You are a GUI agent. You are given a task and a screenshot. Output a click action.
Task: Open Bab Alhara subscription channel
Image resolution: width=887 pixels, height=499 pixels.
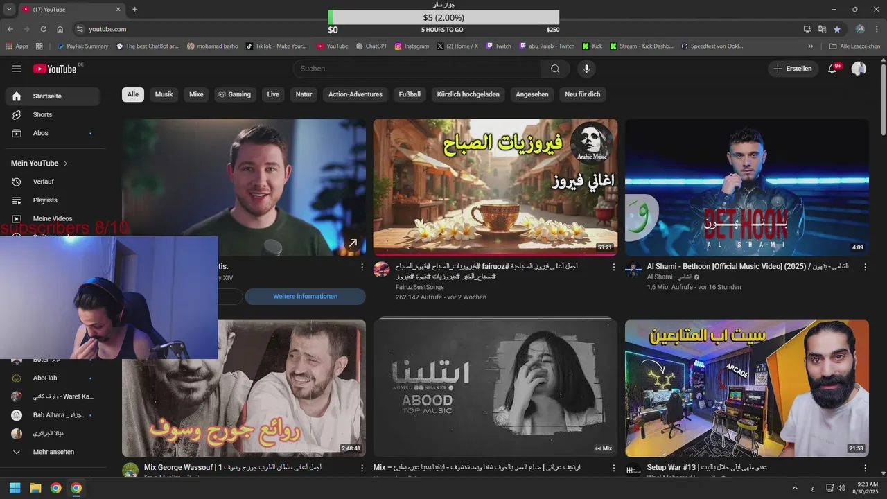[x=53, y=415]
